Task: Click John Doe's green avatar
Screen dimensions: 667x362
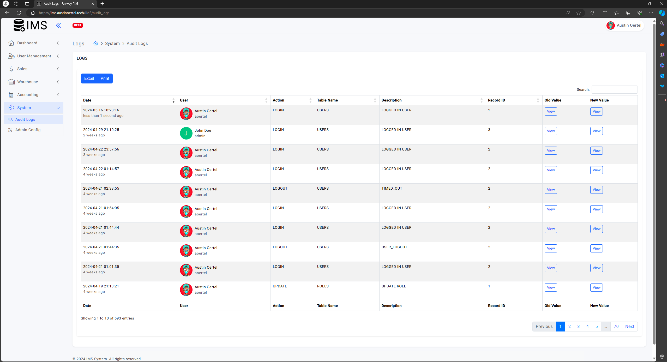Action: point(186,133)
